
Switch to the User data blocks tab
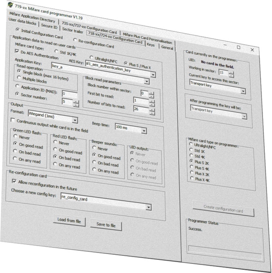(x=22, y=21)
